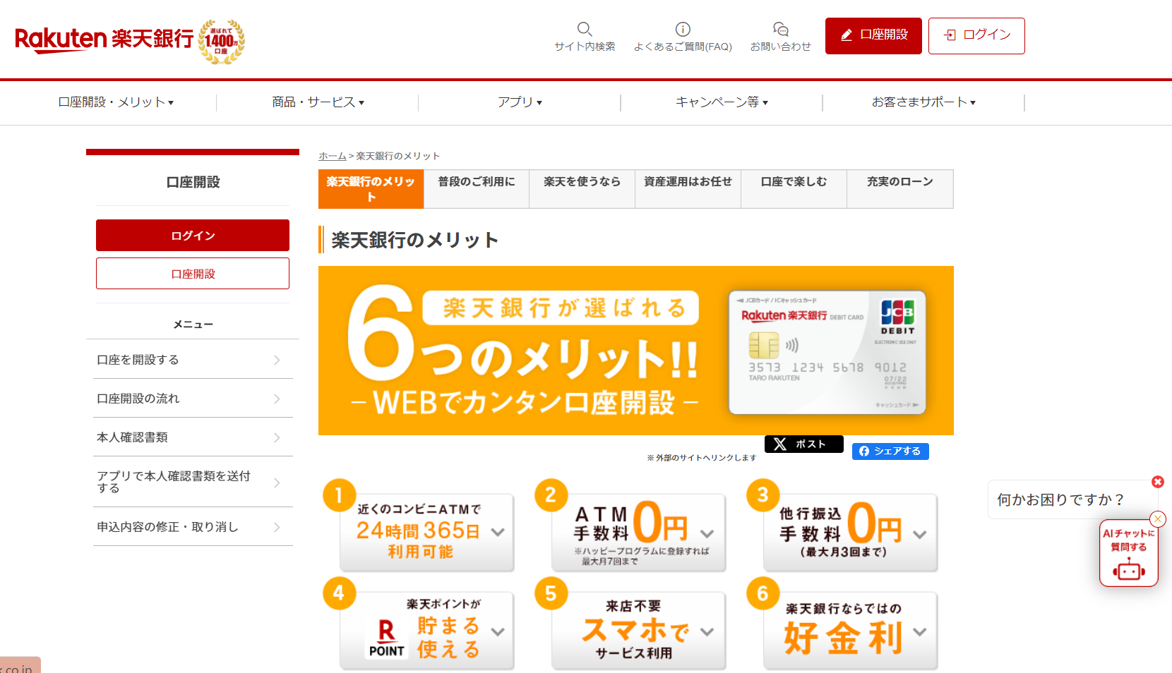Screen dimensions: 1172x673
Task: Expand merit 6 好金利 card
Action: tap(850, 631)
